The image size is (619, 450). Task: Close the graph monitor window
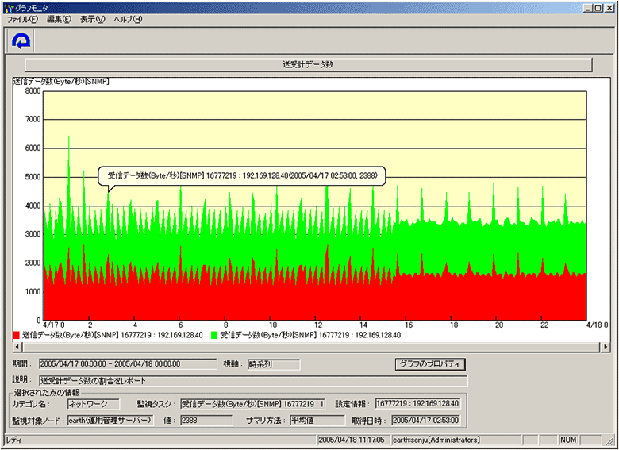click(609, 8)
